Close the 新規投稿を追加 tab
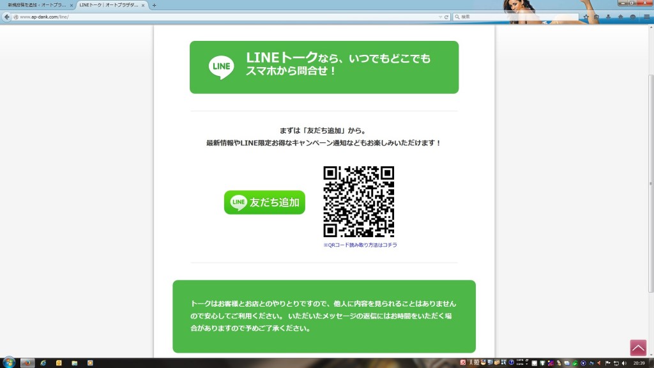Image resolution: width=654 pixels, height=368 pixels. [72, 5]
